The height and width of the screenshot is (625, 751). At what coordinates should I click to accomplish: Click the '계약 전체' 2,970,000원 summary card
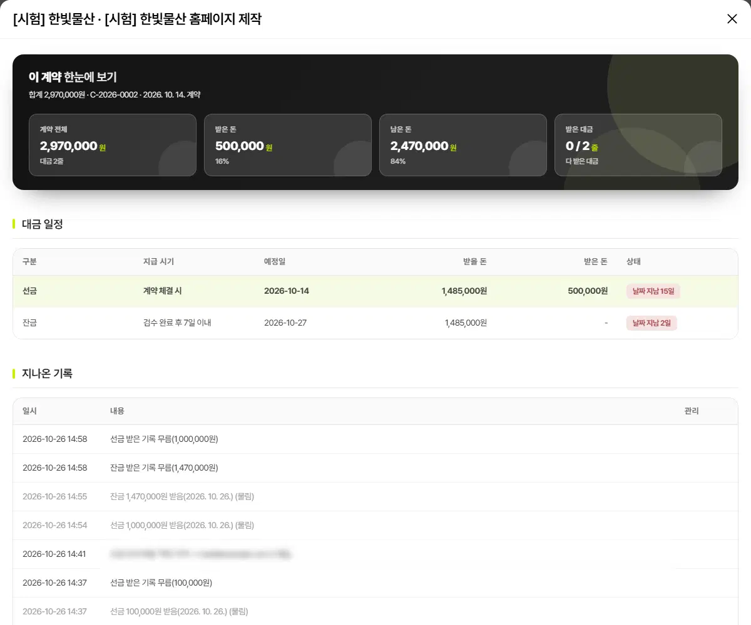(x=113, y=145)
